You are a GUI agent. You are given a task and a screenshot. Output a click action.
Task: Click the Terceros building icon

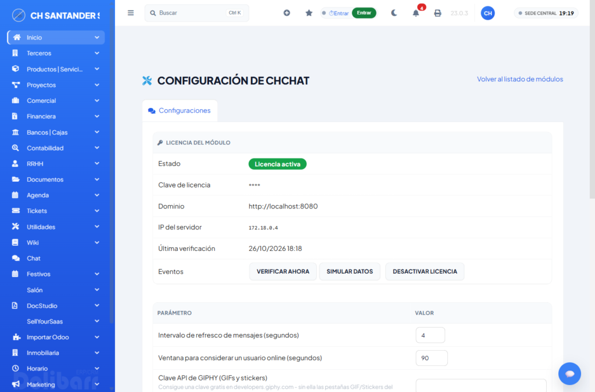[x=15, y=53]
